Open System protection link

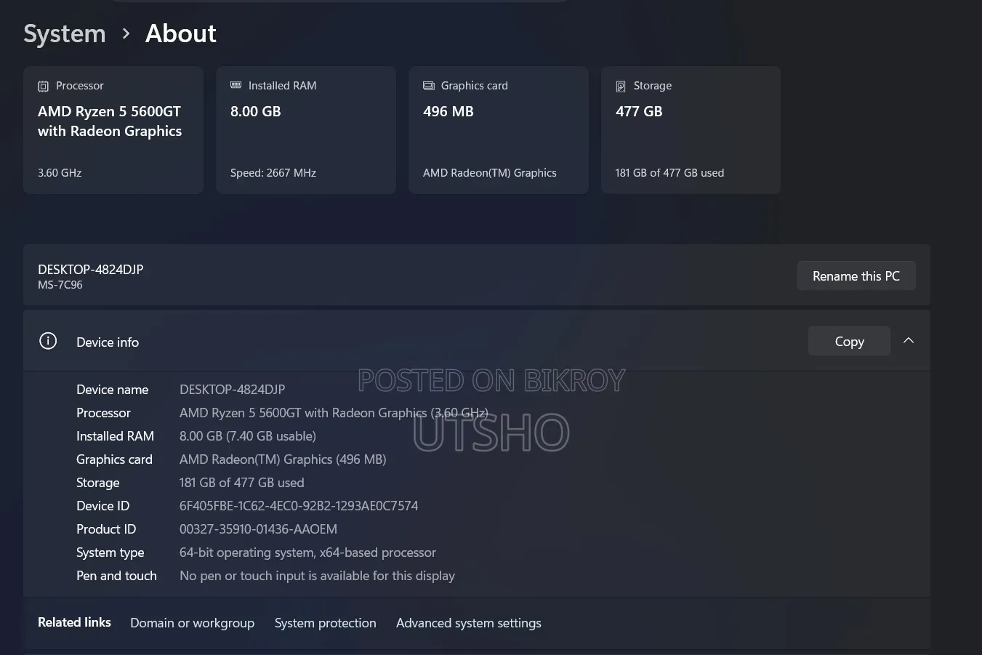325,623
